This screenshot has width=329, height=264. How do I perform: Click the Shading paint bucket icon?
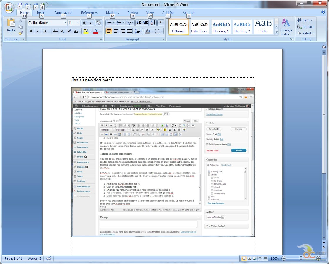tap(147, 31)
